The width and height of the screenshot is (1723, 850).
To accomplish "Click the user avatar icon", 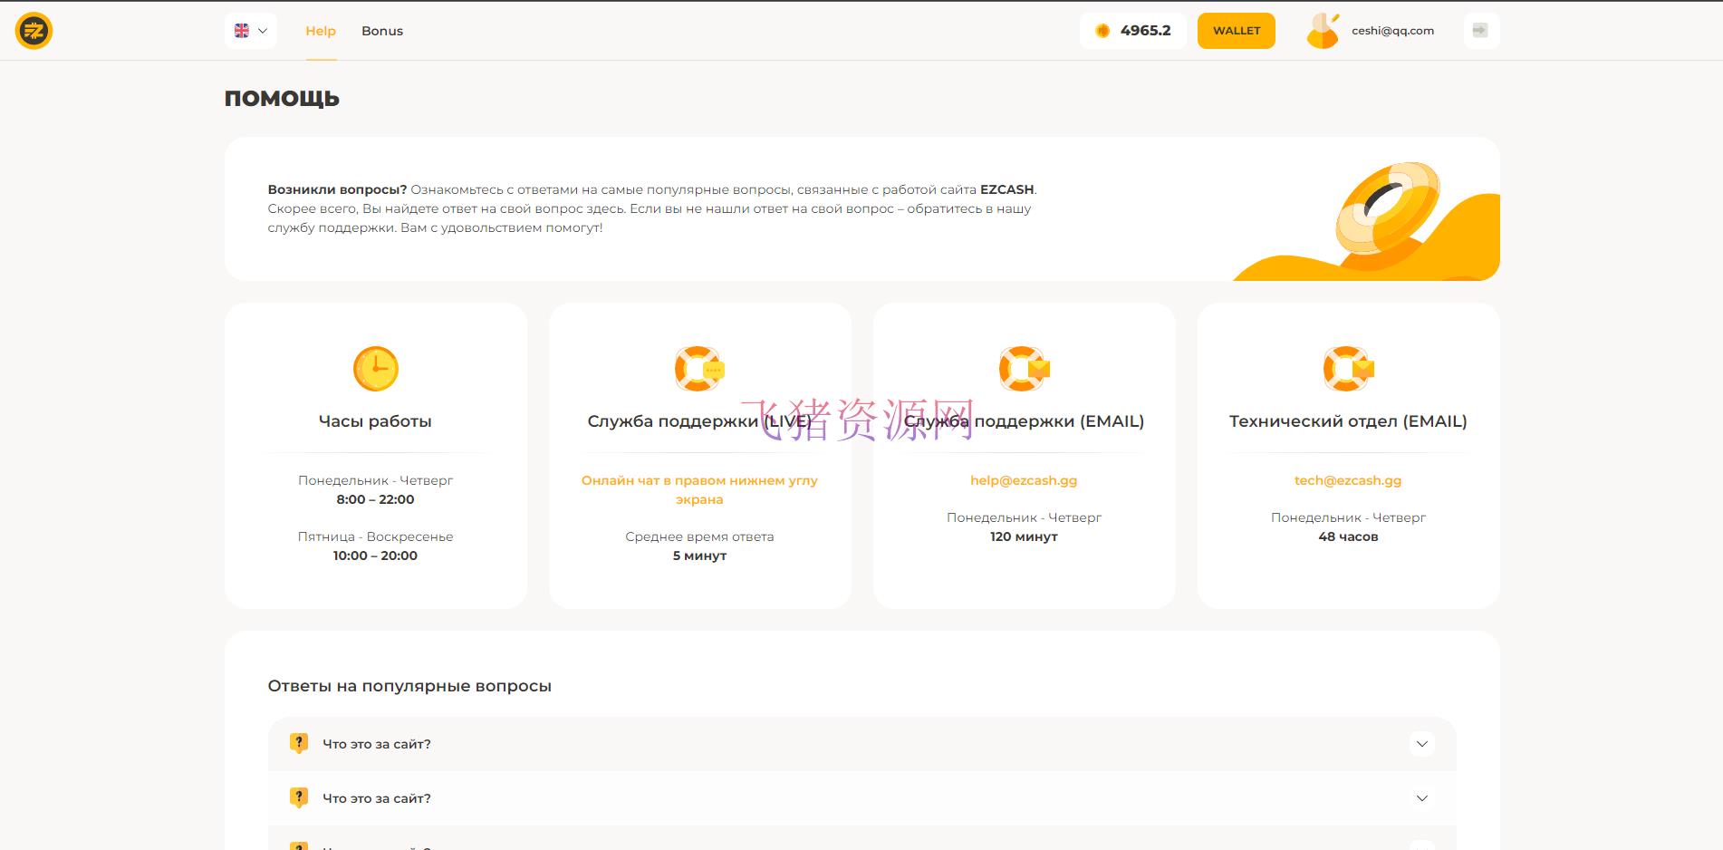I will [1323, 31].
